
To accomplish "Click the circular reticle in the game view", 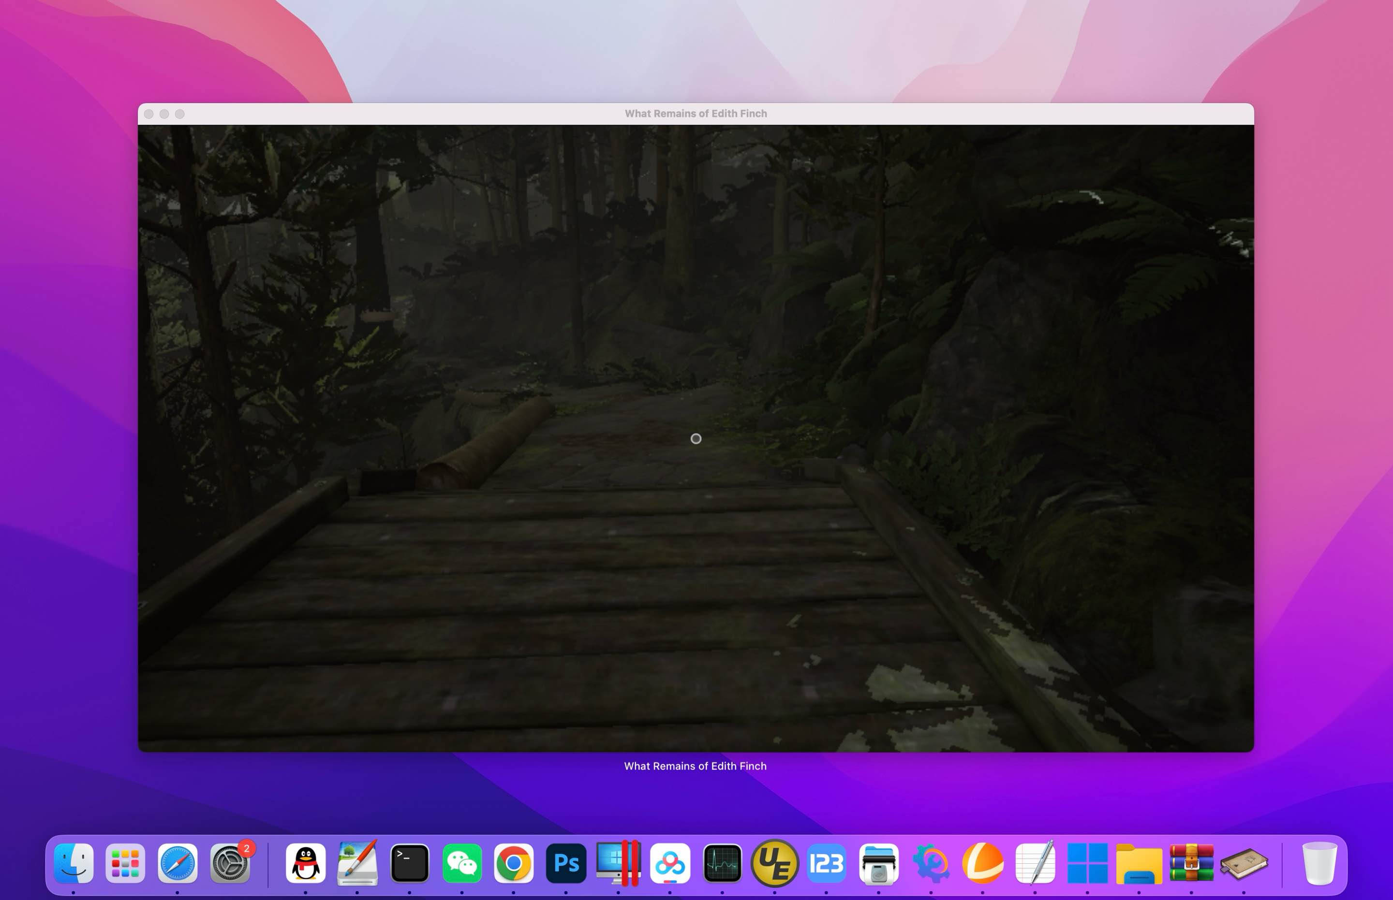I will tap(696, 438).
